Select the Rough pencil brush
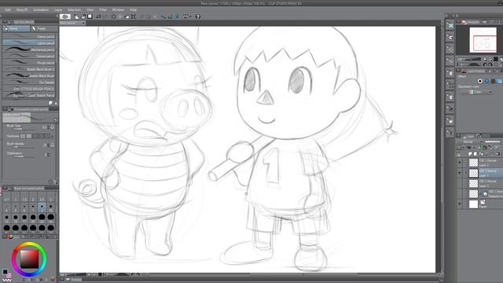503x283 pixels. click(29, 63)
